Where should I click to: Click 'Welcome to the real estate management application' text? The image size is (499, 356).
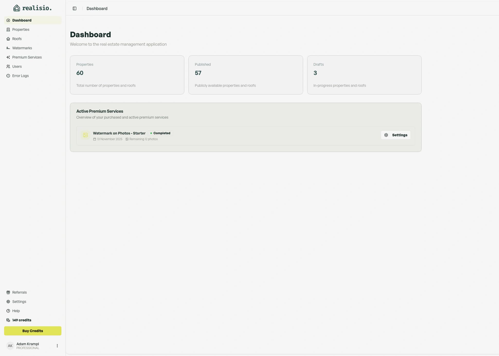pyautogui.click(x=118, y=44)
